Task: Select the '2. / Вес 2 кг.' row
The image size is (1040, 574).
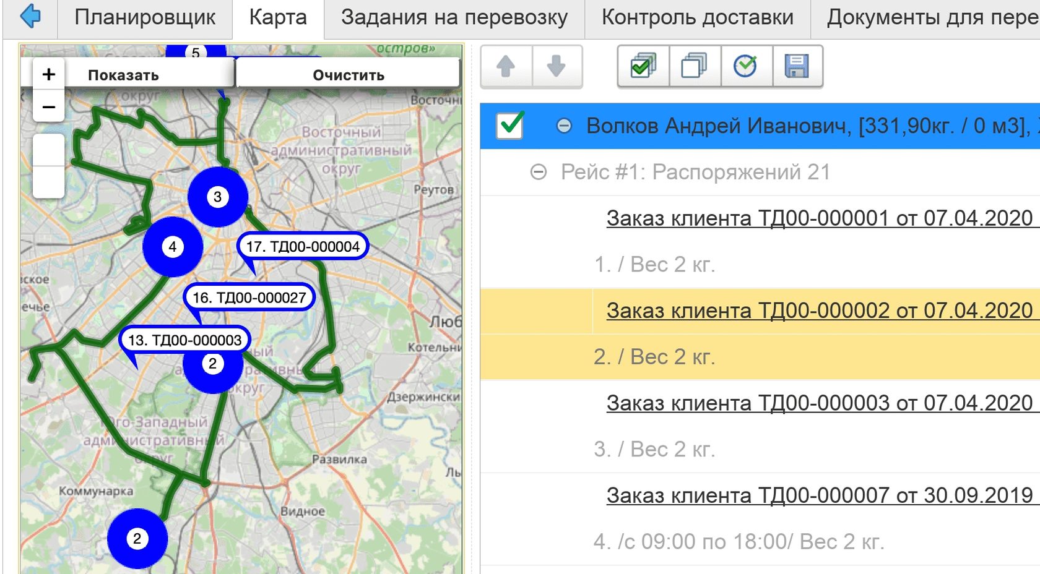Action: pyautogui.click(x=760, y=357)
